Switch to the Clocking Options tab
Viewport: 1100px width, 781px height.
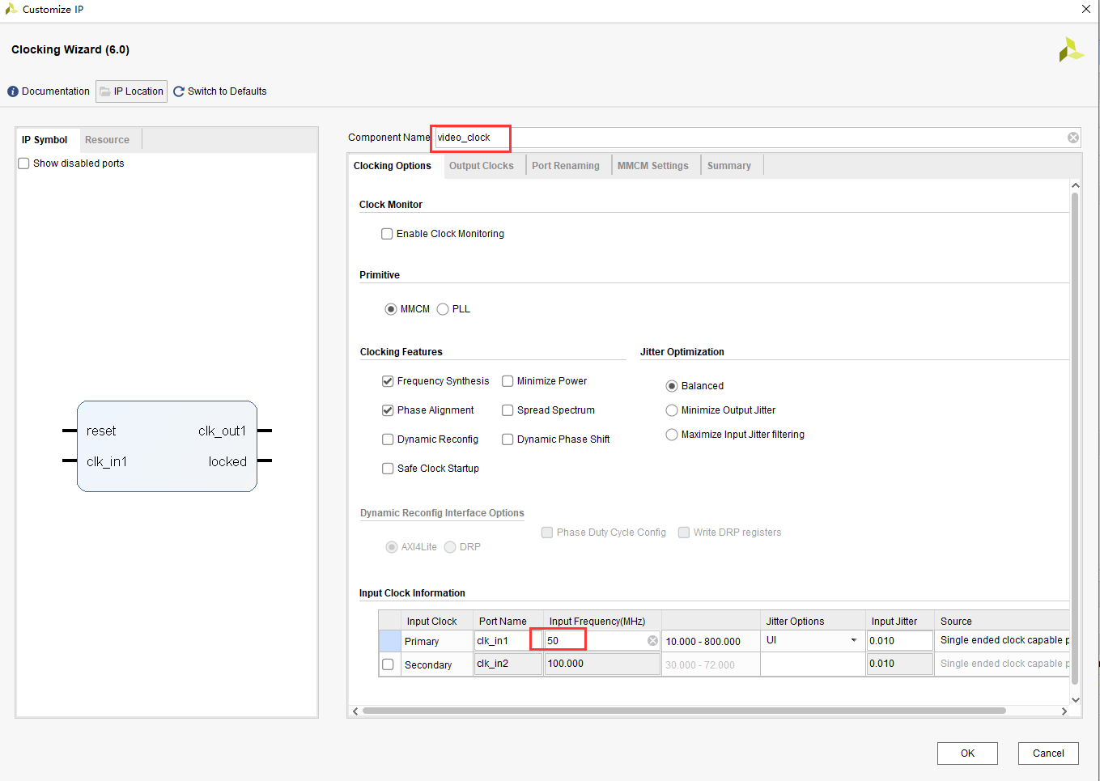[393, 166]
